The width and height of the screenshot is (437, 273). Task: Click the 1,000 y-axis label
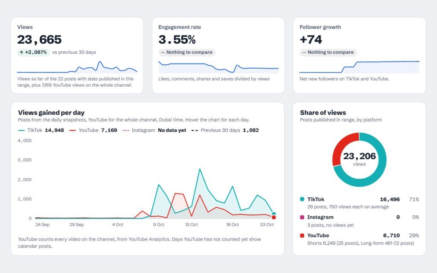click(x=24, y=199)
